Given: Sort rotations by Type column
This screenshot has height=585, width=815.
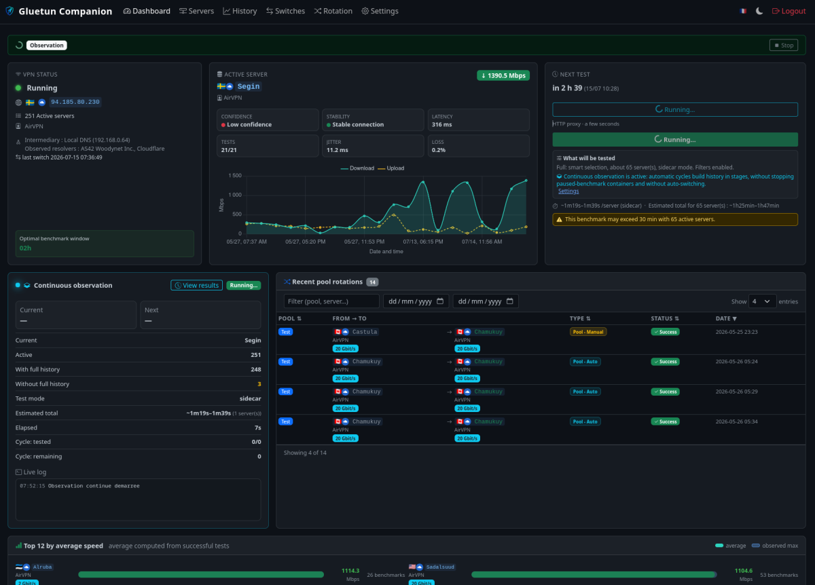Looking at the screenshot, I should [581, 318].
